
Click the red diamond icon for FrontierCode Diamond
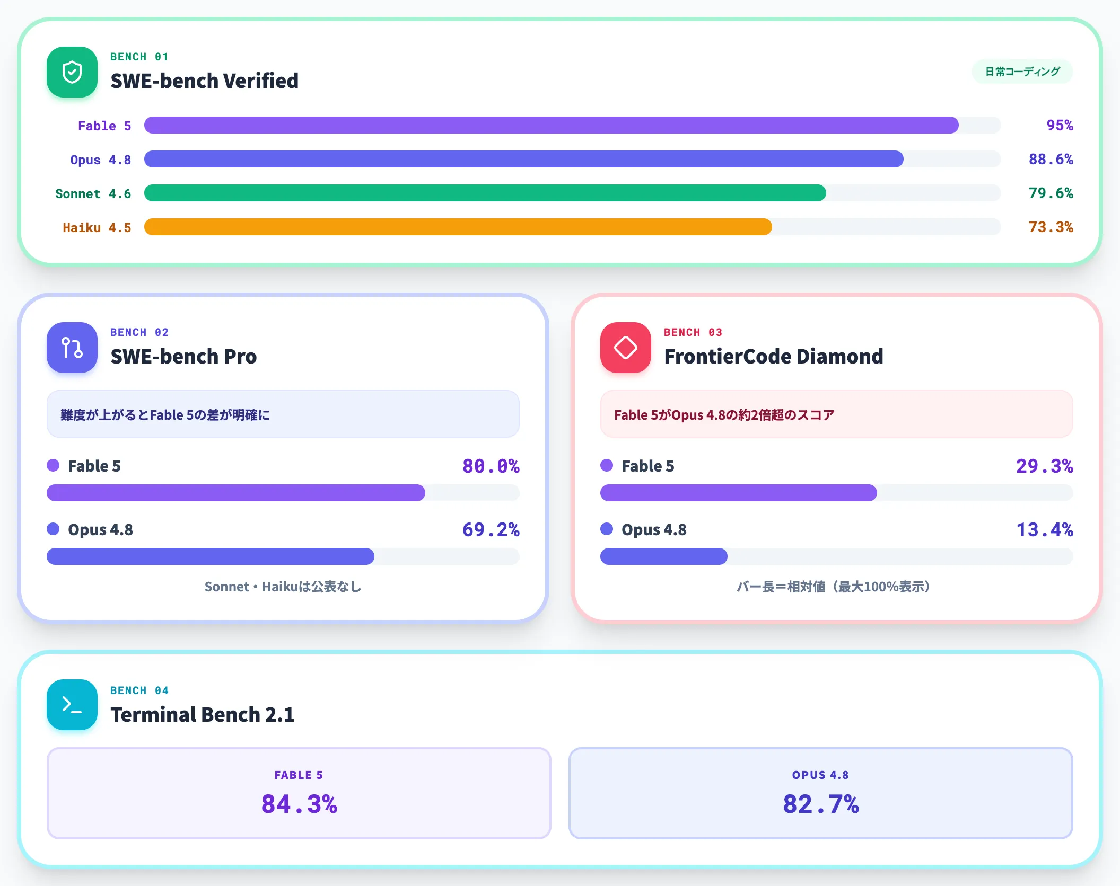tap(626, 348)
